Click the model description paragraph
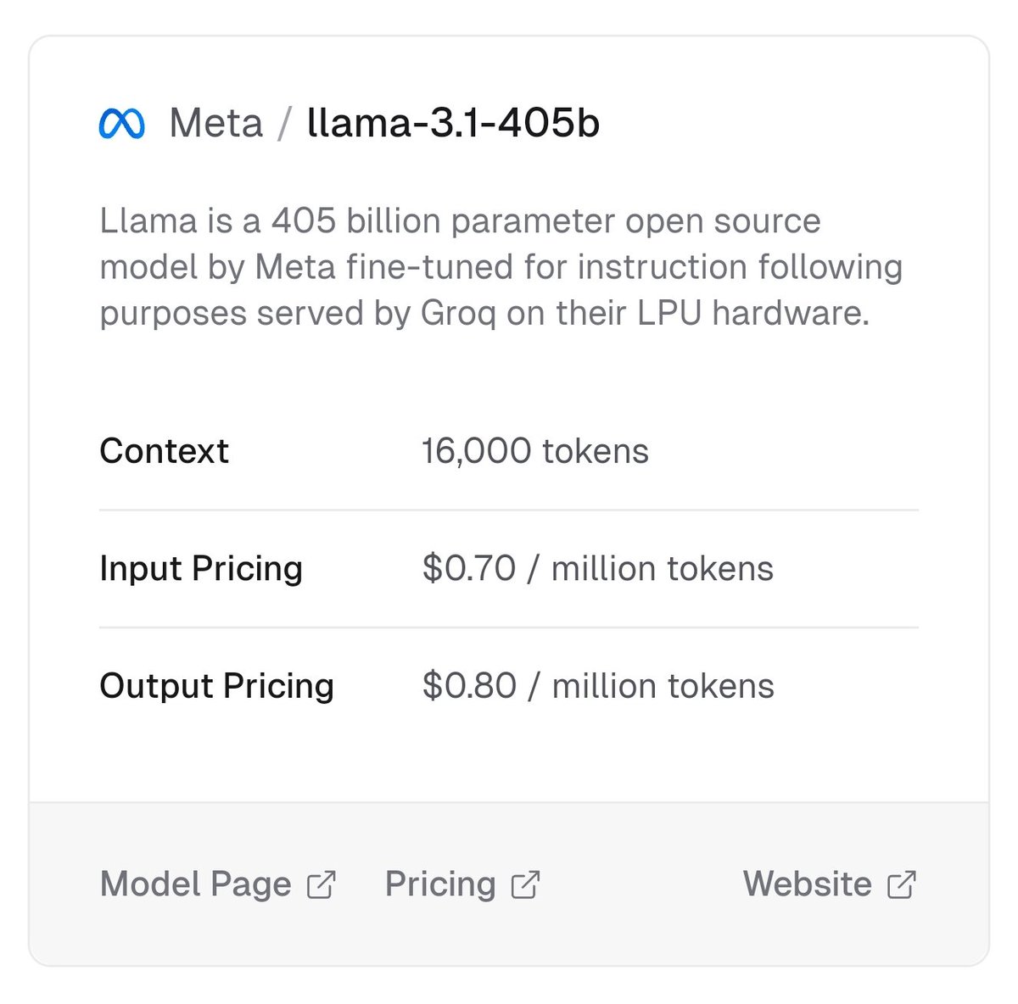Viewport: 1018px width, 1004px height. click(x=501, y=267)
